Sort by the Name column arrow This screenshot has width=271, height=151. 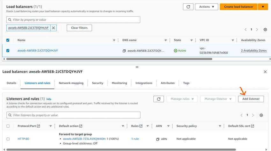point(114,40)
